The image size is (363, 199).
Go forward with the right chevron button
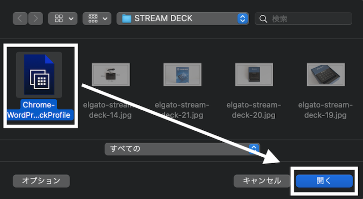[35, 19]
